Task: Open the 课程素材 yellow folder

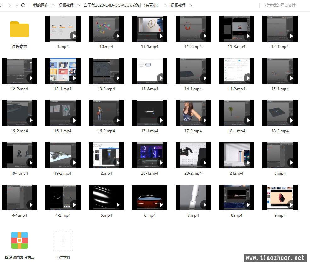Action: (20, 29)
